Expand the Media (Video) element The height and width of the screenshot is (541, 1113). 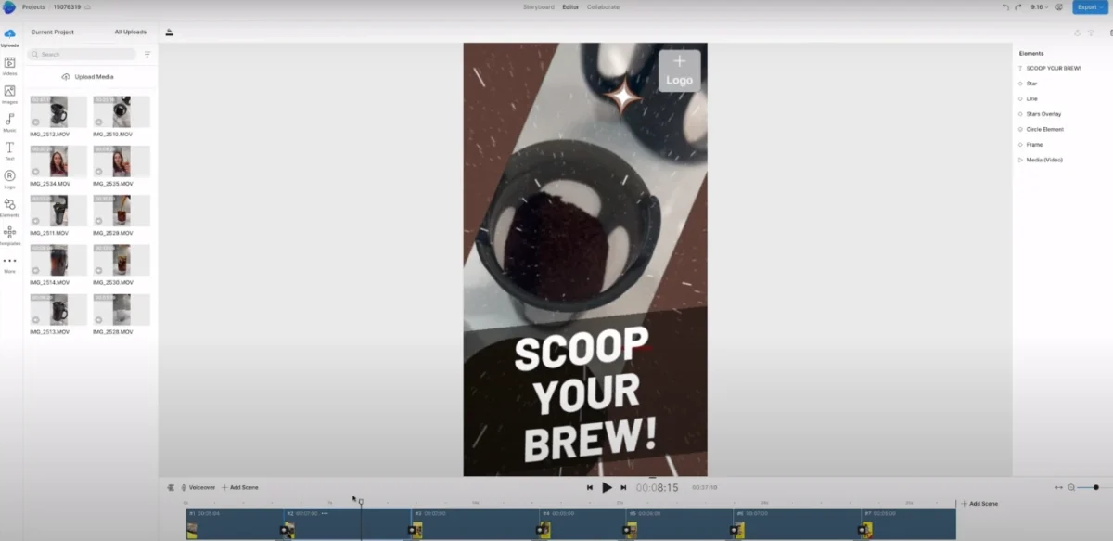(x=1020, y=160)
